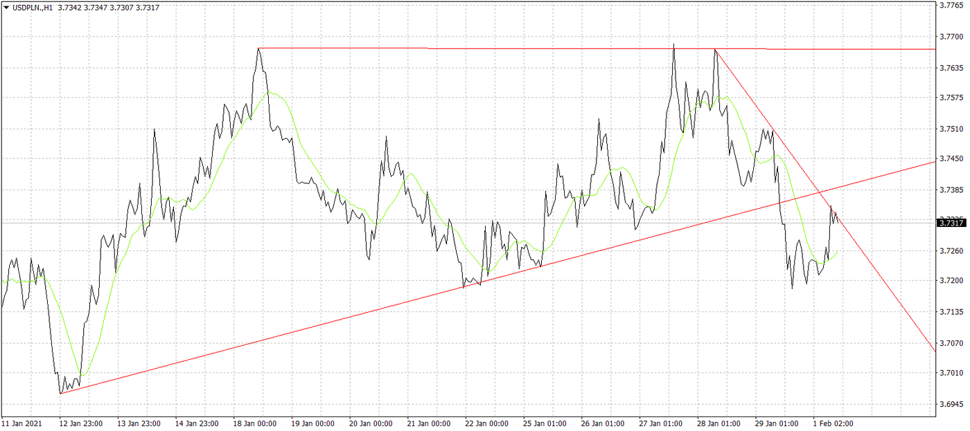Click the 3.7260 price scale label
The height and width of the screenshot is (431, 970).
[x=951, y=250]
